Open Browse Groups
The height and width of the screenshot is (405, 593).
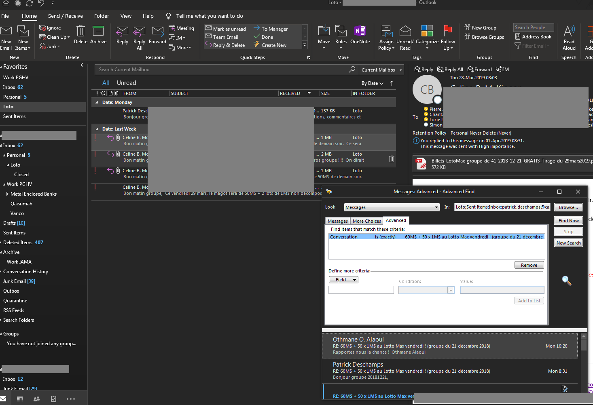click(x=484, y=37)
